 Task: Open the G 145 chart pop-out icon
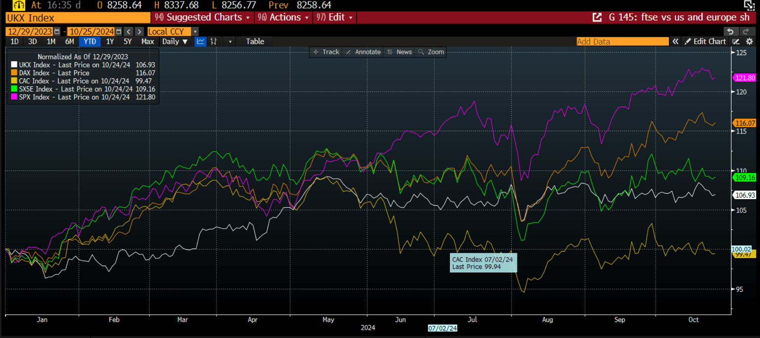coord(597,17)
